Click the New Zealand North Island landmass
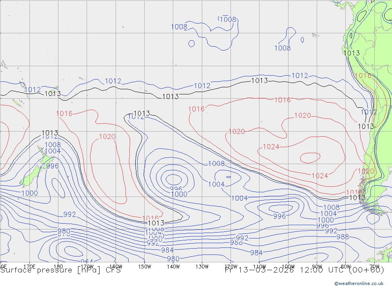 point(45,157)
